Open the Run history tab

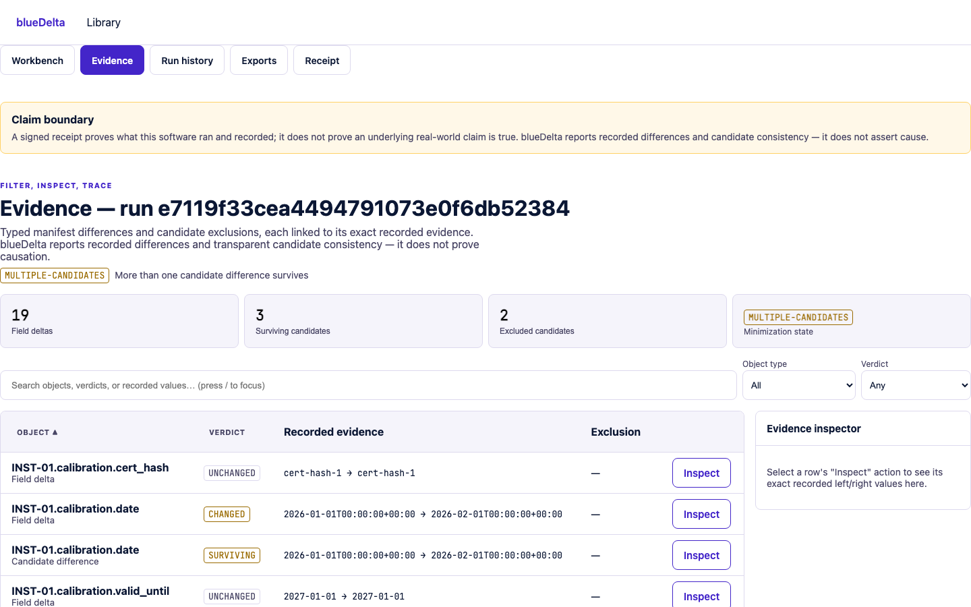pos(187,60)
